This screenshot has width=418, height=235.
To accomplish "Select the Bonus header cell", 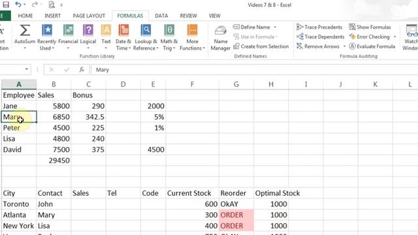I will click(88, 95).
